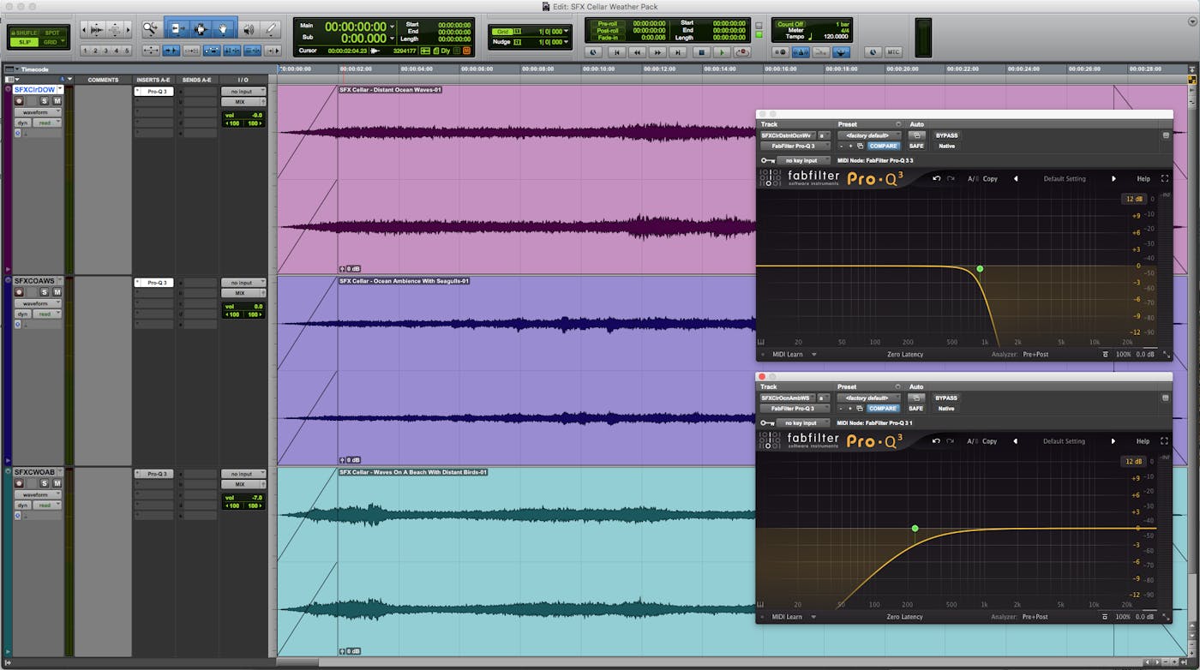Image resolution: width=1200 pixels, height=670 pixels.
Task: Open read automation mode on SFXClrDOW track
Action: (45, 123)
